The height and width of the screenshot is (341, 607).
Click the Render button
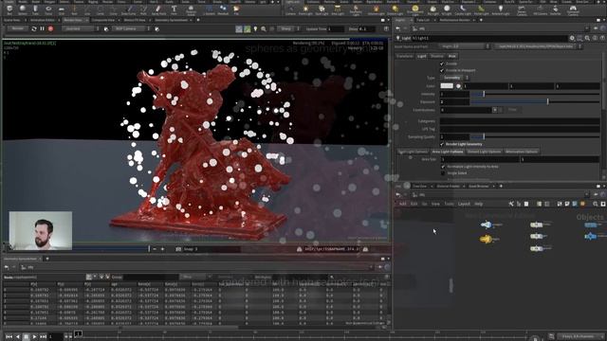tap(17, 28)
